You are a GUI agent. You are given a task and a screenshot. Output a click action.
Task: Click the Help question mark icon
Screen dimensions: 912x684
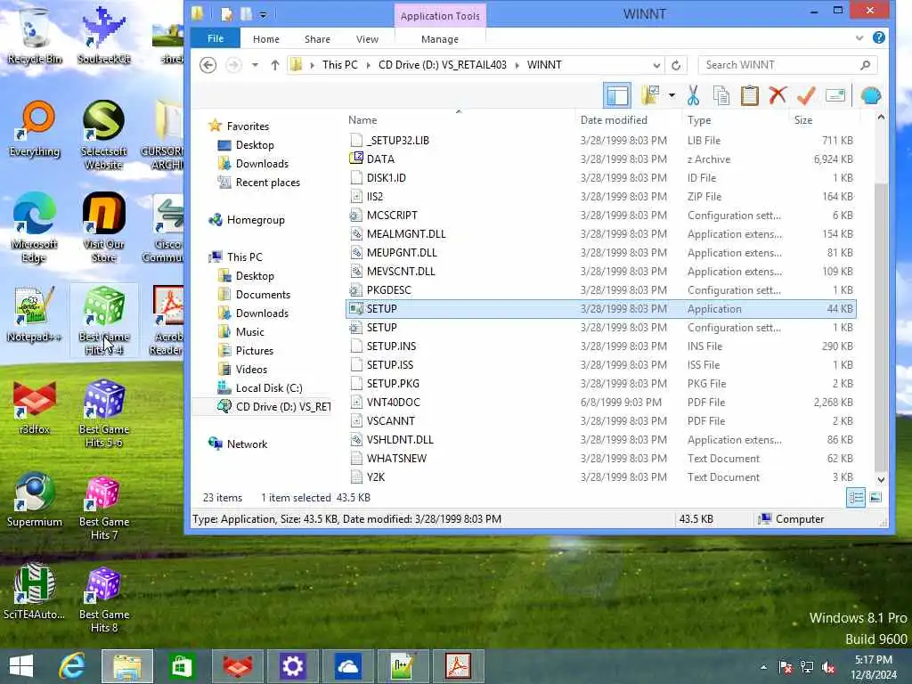coord(879,37)
